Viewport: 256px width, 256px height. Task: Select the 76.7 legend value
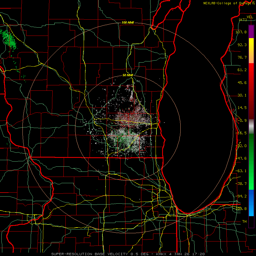[x=242, y=57]
